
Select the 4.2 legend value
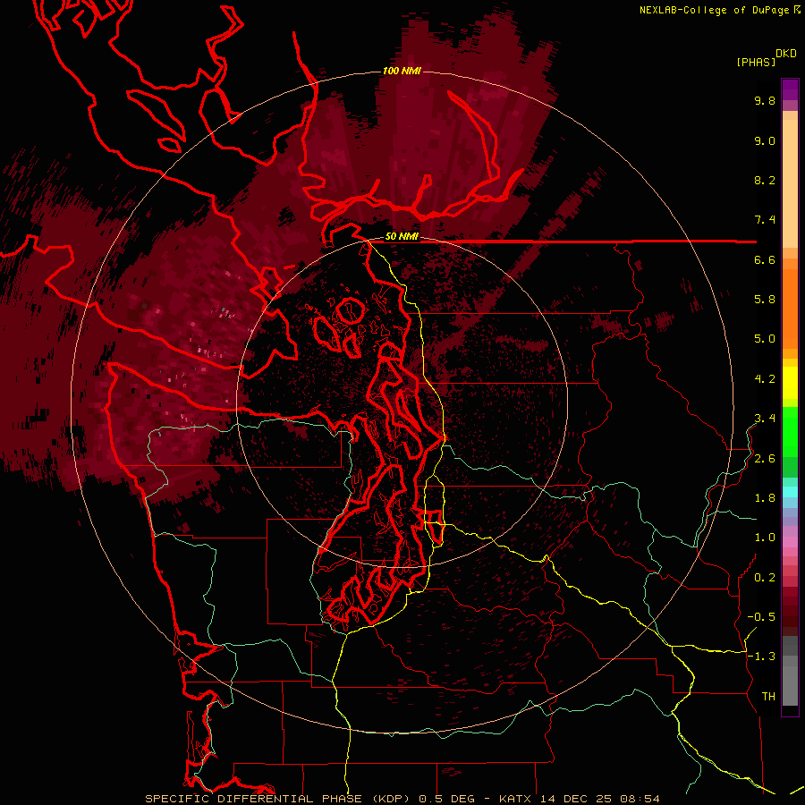pos(765,379)
